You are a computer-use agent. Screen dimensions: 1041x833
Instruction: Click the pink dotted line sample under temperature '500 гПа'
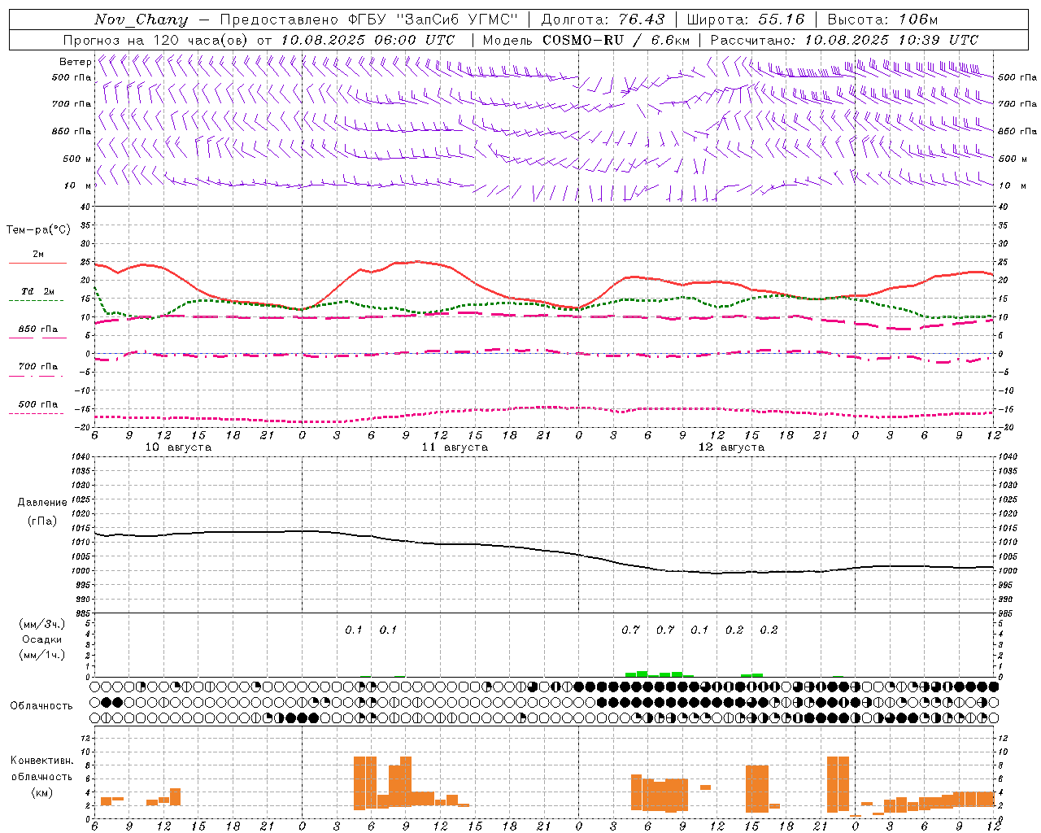click(x=37, y=414)
